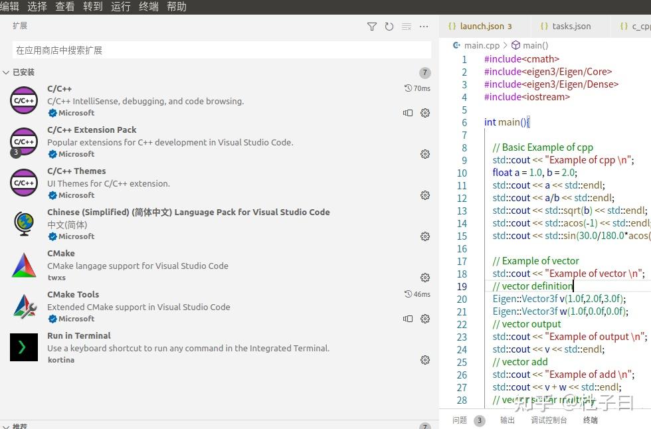The height and width of the screenshot is (429, 651).
Task: Open the 问题 problems panel tab
Action: [x=460, y=420]
